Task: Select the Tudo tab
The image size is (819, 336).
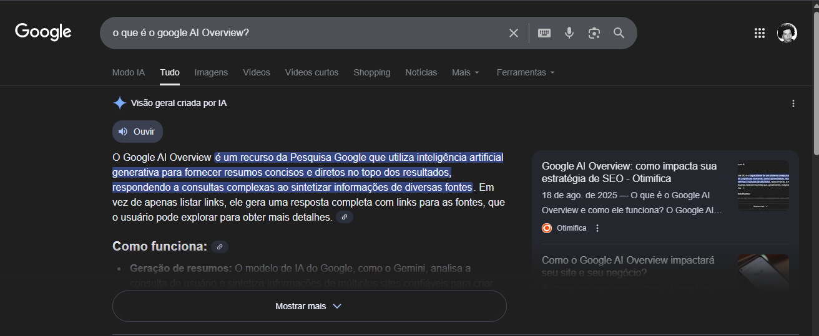Action: pos(170,72)
